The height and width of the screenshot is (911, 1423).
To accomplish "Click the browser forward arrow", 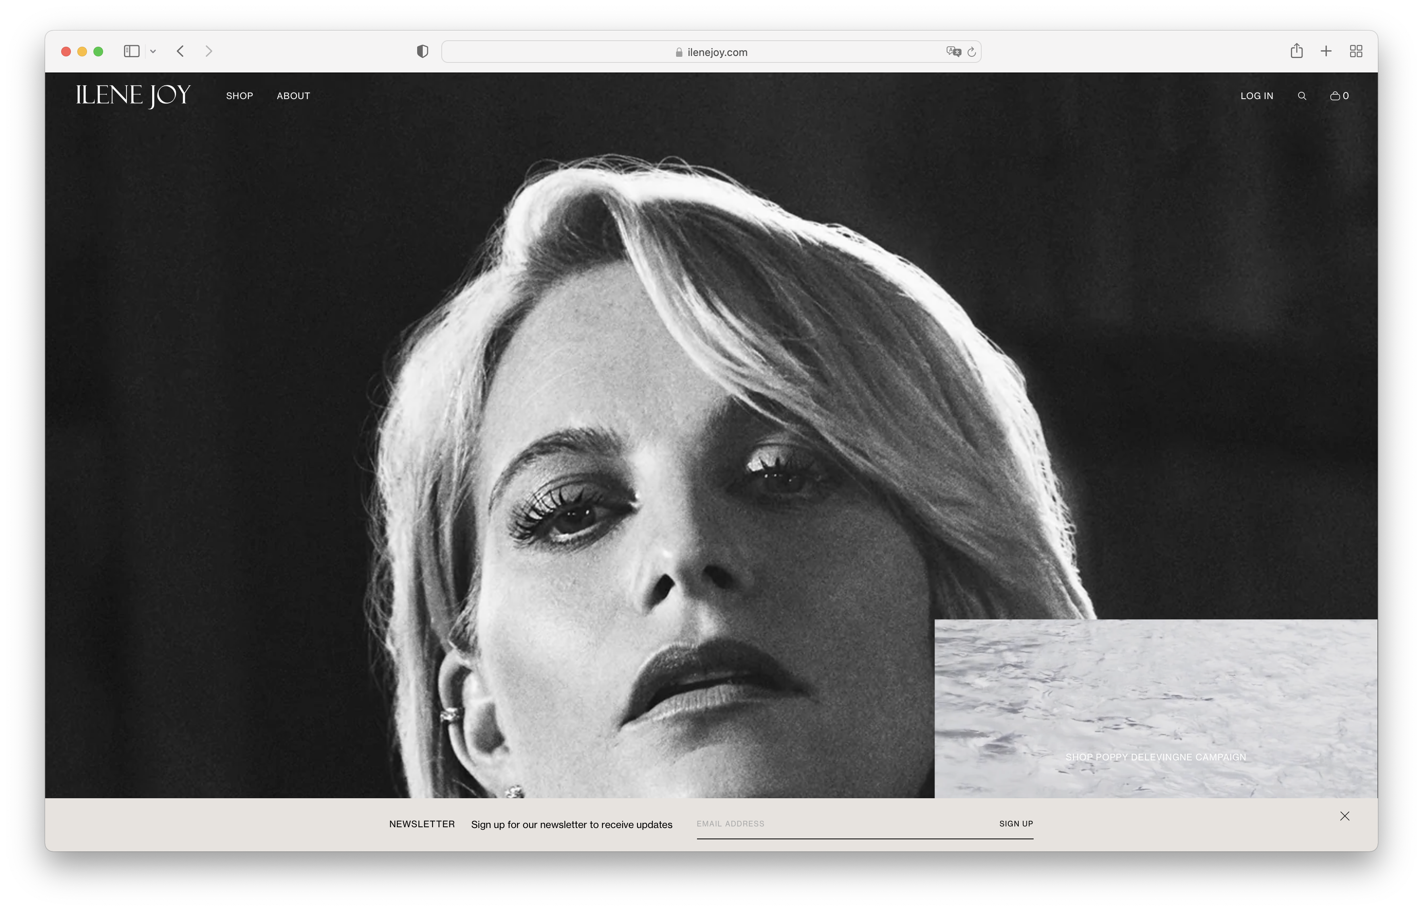I will (208, 52).
